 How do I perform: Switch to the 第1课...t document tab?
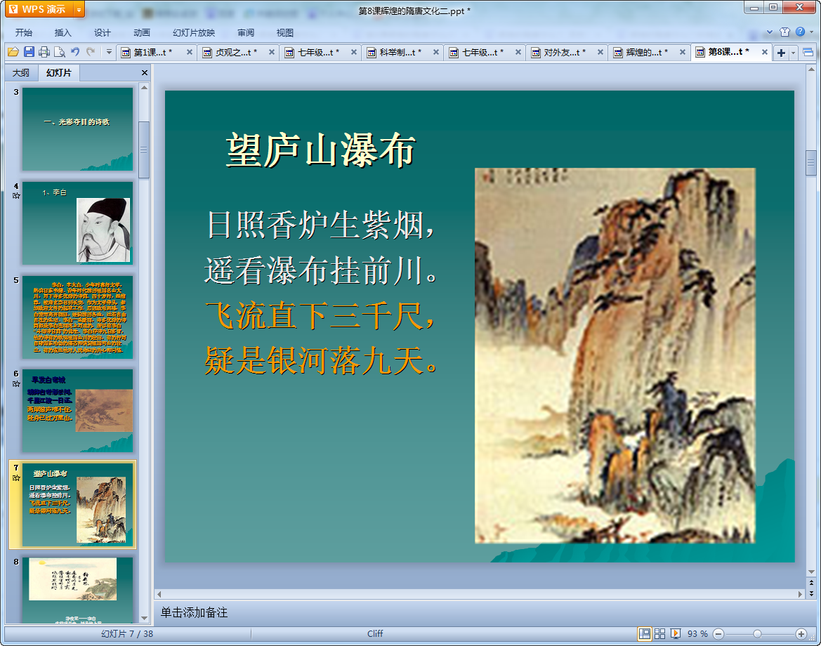click(152, 53)
